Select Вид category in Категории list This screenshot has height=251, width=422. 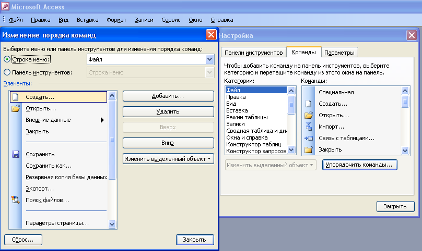(x=256, y=104)
